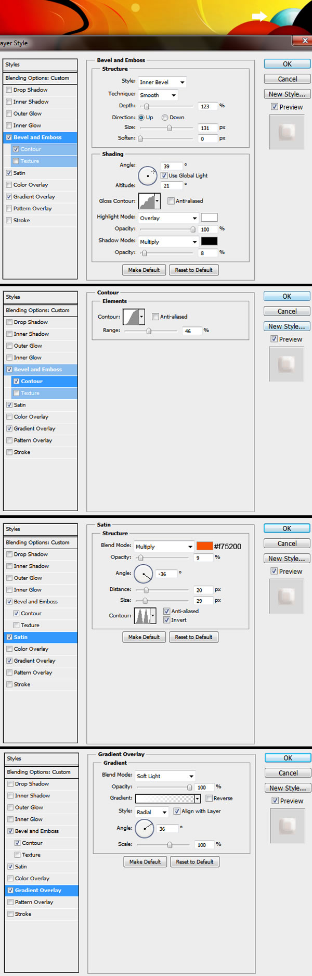
Task: Click Satin Size field showing 29
Action: click(x=203, y=601)
